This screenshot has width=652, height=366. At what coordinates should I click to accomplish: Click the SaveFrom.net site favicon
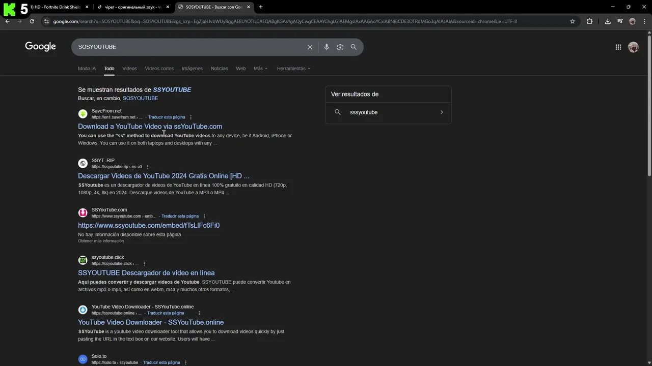[83, 114]
